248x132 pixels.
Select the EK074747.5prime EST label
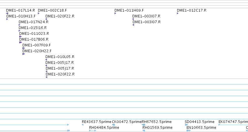click(233, 122)
